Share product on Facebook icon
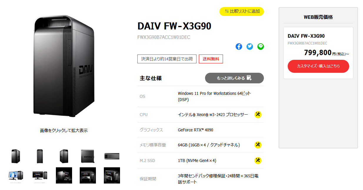Image resolution: width=363 pixels, height=190 pixels. point(239,47)
